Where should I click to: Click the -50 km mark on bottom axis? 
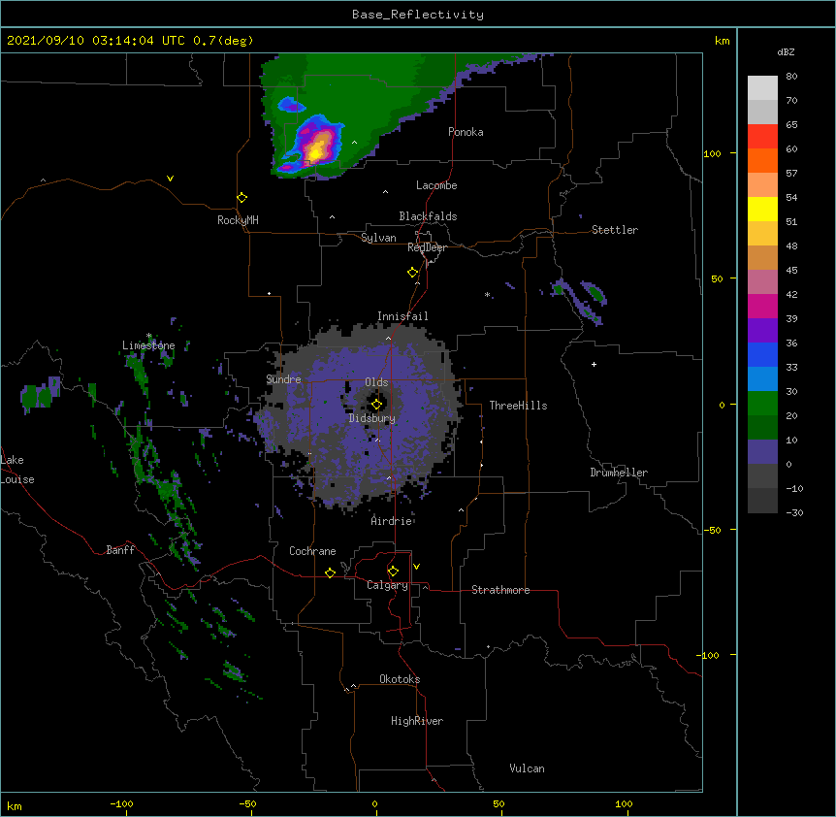(x=247, y=803)
